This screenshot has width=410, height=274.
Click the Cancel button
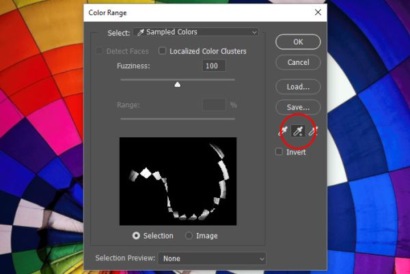pyautogui.click(x=298, y=62)
